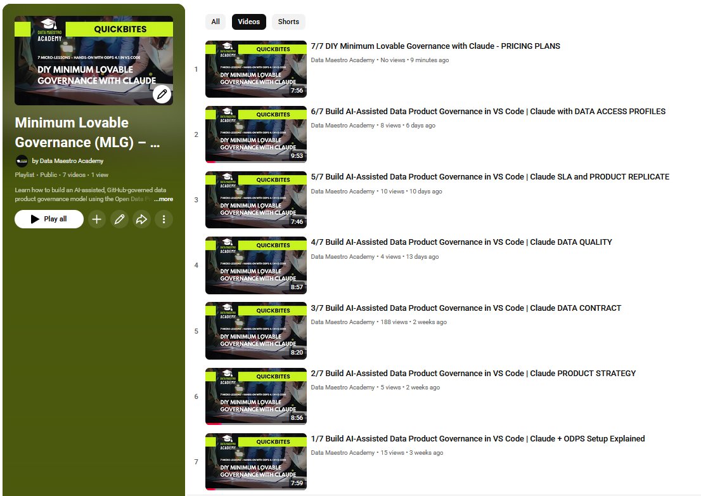This screenshot has width=701, height=496.
Task: Click the "Playlist • Public • 7 videos • 1 view" text
Action: 61,175
